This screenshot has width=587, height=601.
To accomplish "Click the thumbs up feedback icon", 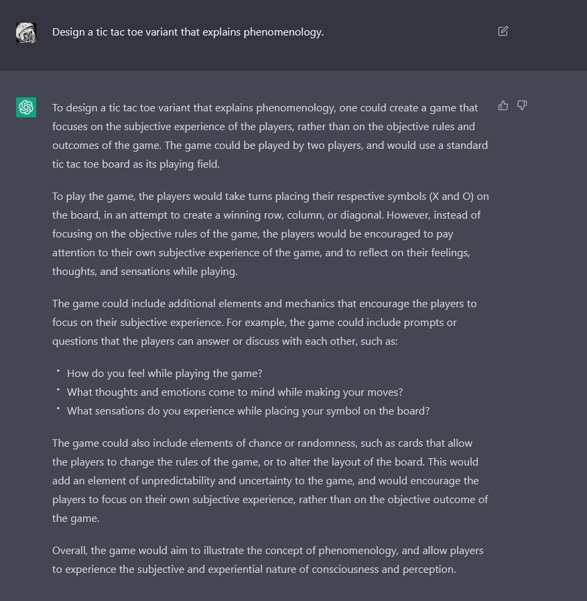I will (x=503, y=105).
